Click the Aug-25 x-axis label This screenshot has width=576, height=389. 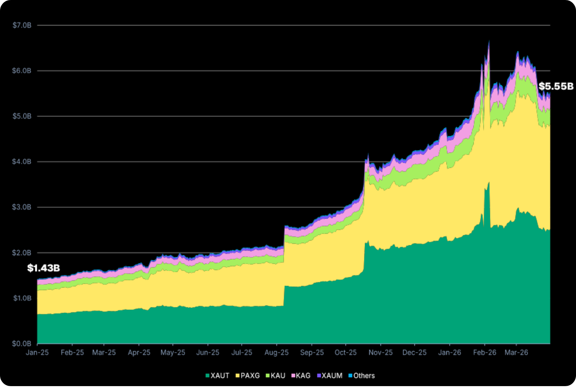click(x=276, y=353)
